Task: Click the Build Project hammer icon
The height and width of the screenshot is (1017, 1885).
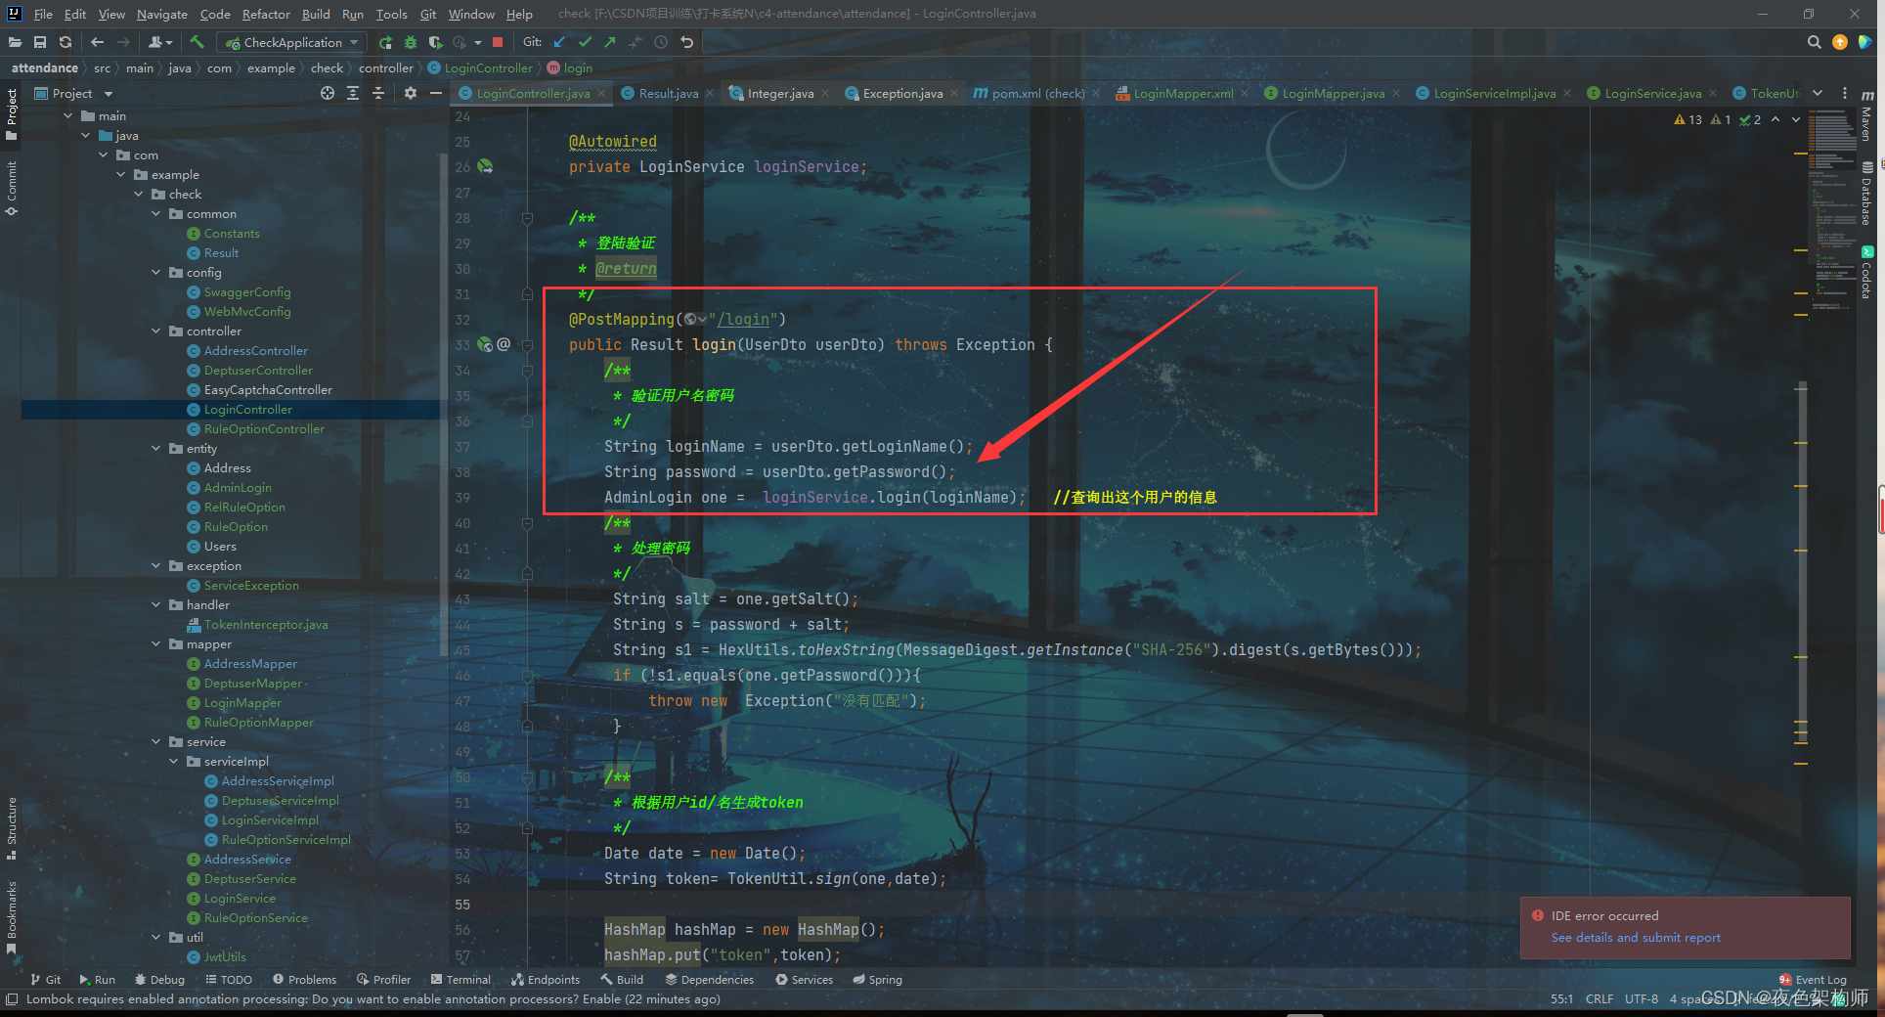Action: pos(197,42)
